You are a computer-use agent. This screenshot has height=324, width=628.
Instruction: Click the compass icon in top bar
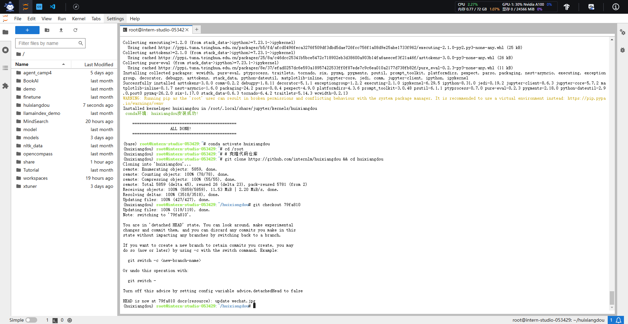[76, 7]
